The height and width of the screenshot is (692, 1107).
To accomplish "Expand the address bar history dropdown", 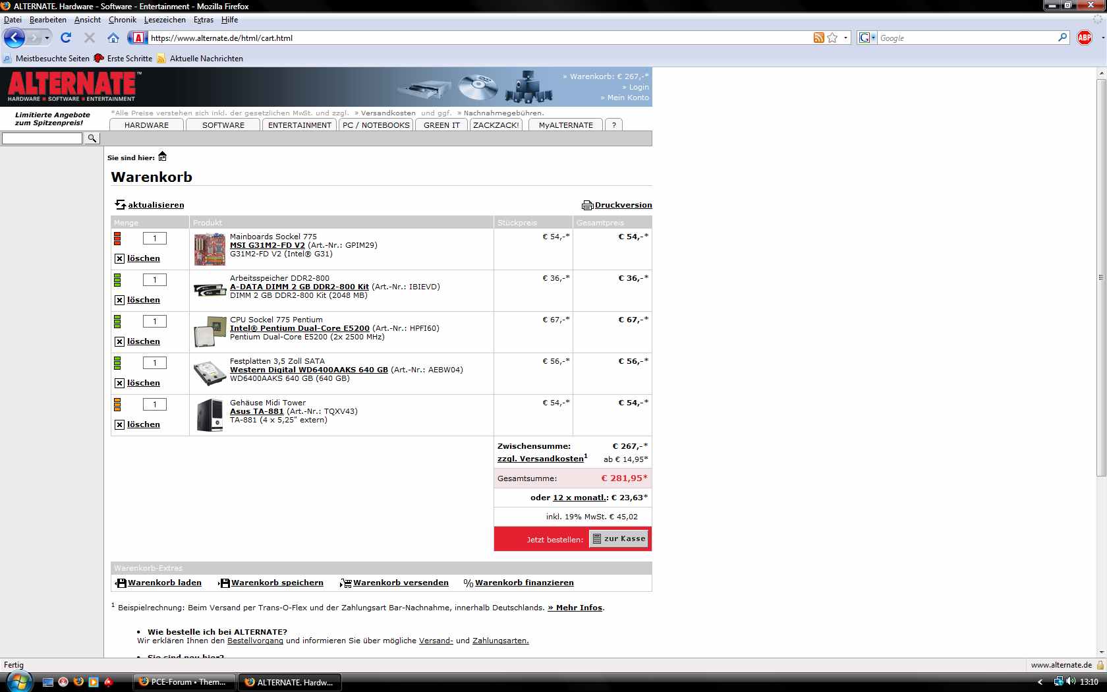I will pyautogui.click(x=846, y=38).
